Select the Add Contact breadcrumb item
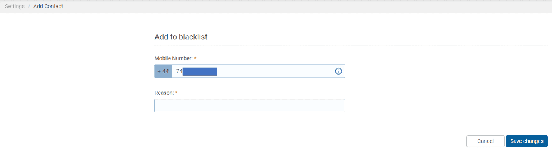Screen dimensions: 552x161 48,6
